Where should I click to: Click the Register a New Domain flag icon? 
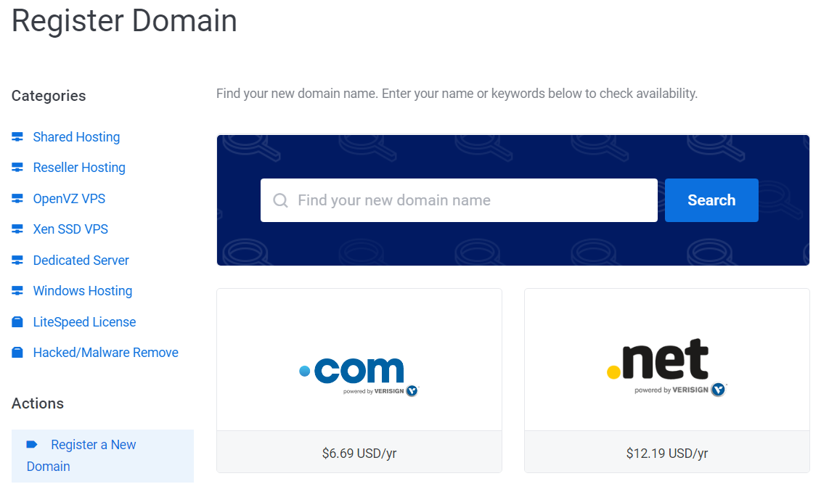33,444
